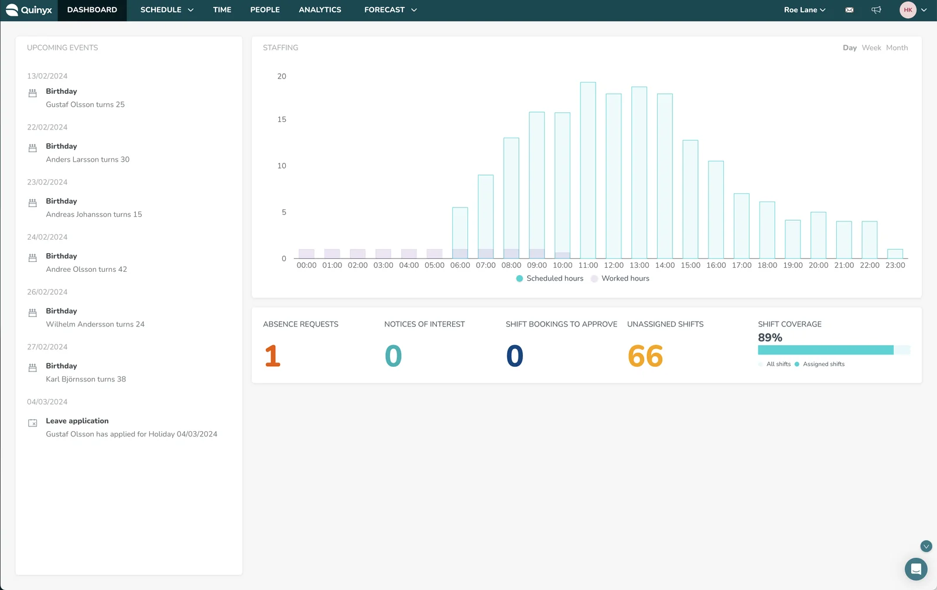The height and width of the screenshot is (590, 937).
Task: Click 'Karl Björnsson turns 38' text
Action: point(86,379)
